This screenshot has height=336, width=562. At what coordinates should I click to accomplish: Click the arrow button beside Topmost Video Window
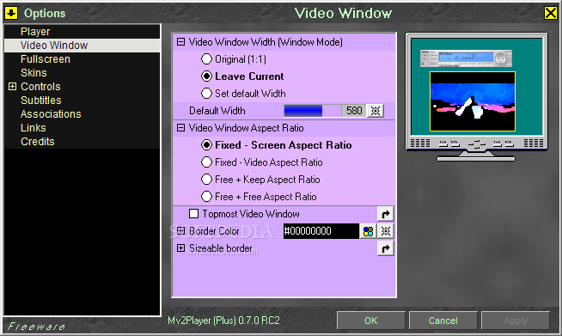[386, 214]
